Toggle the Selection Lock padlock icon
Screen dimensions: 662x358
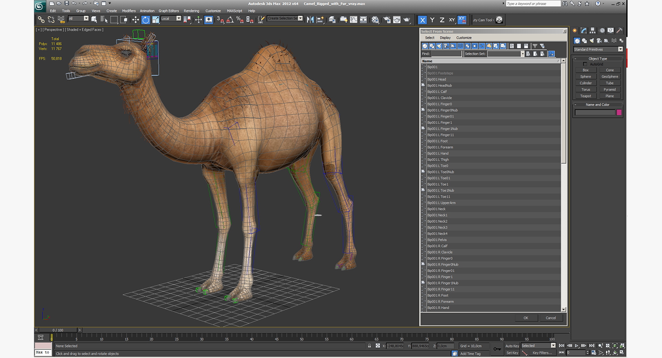(x=369, y=346)
